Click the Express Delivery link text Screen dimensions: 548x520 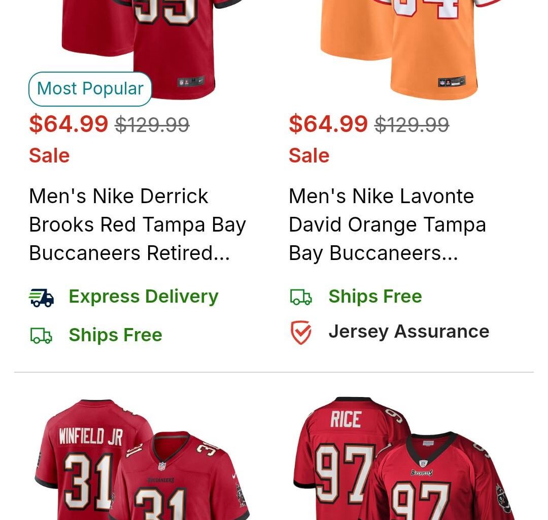pos(143,296)
